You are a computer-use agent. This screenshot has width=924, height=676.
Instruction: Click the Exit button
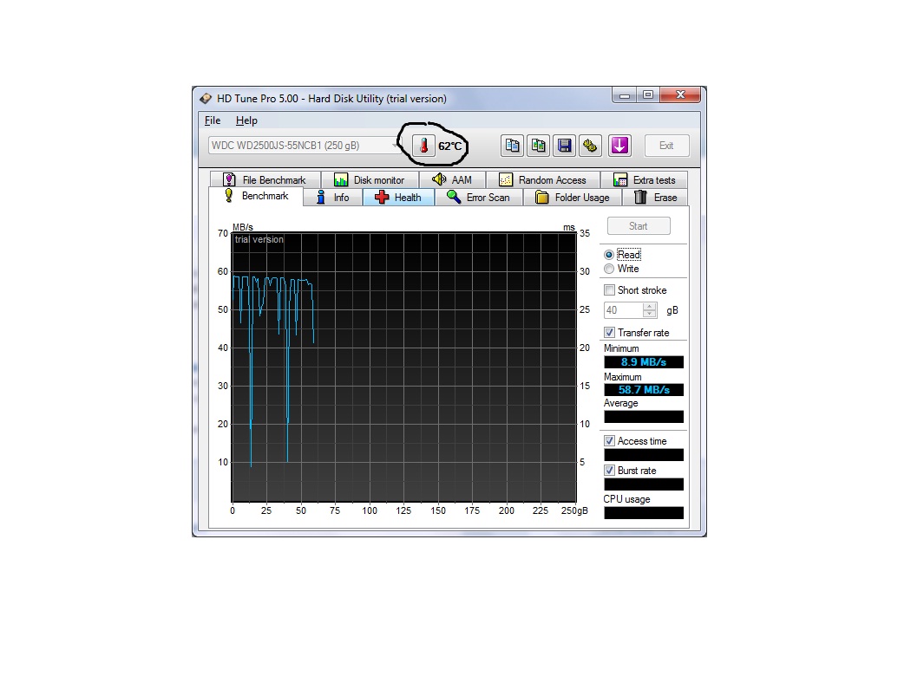(666, 146)
